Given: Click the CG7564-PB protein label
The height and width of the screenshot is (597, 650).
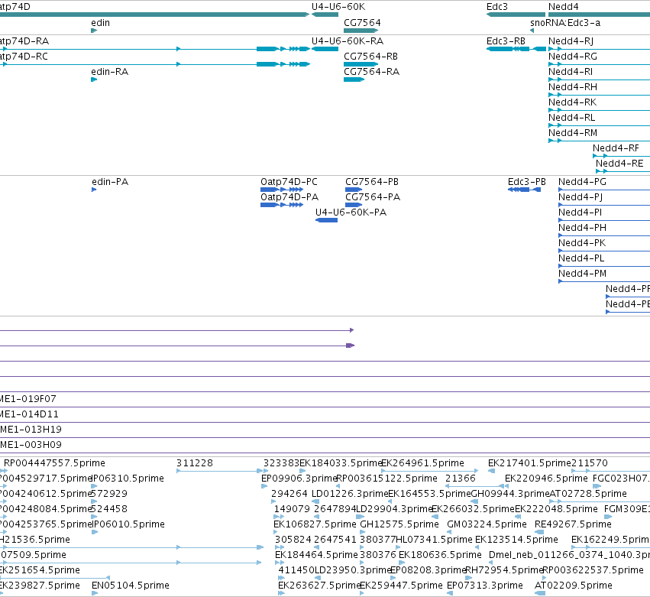Looking at the screenshot, I should (x=372, y=182).
